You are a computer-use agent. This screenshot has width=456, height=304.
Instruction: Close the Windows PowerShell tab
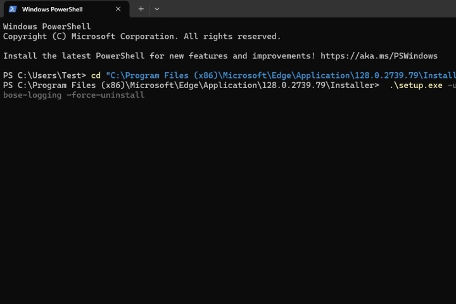tap(118, 9)
